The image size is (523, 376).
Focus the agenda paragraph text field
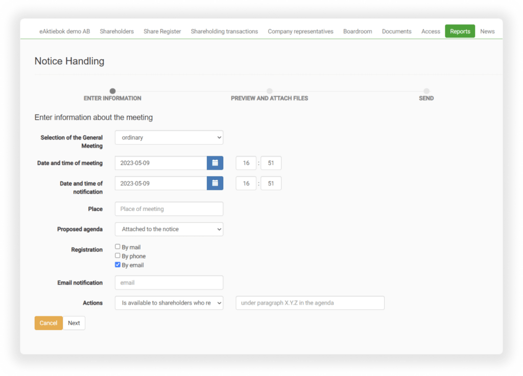[x=310, y=303]
